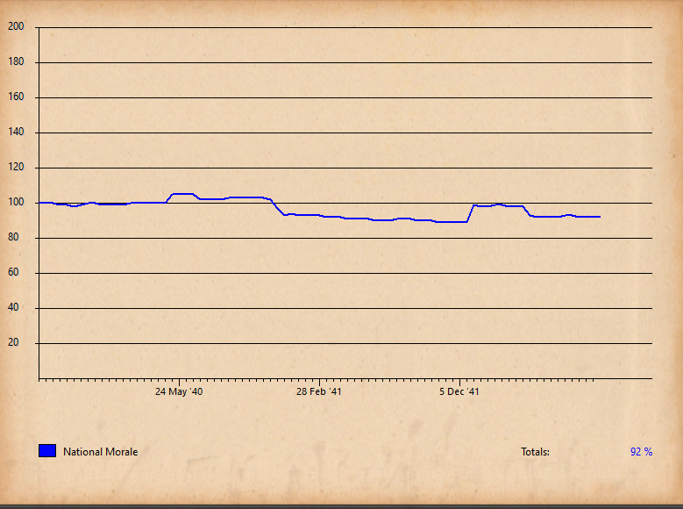Image resolution: width=683 pixels, height=509 pixels.
Task: Click the 80 y-axis label
Action: coord(13,237)
